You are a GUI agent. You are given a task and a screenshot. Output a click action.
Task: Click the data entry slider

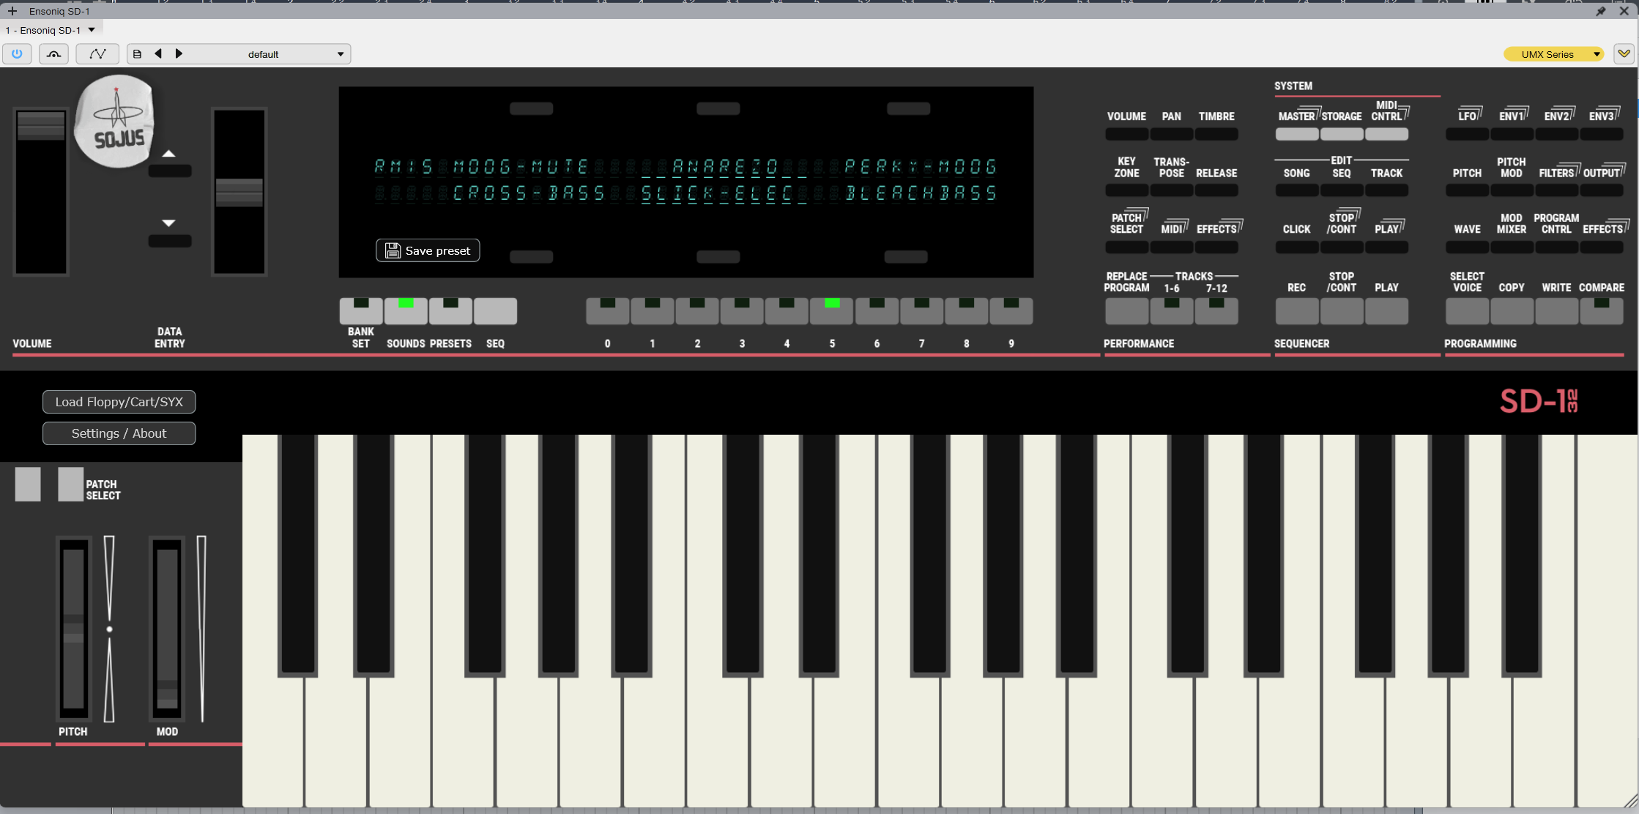tap(239, 192)
